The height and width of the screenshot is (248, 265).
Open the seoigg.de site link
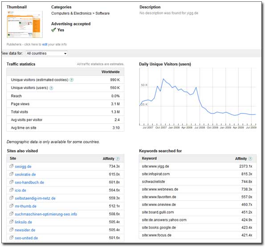pos(23,167)
